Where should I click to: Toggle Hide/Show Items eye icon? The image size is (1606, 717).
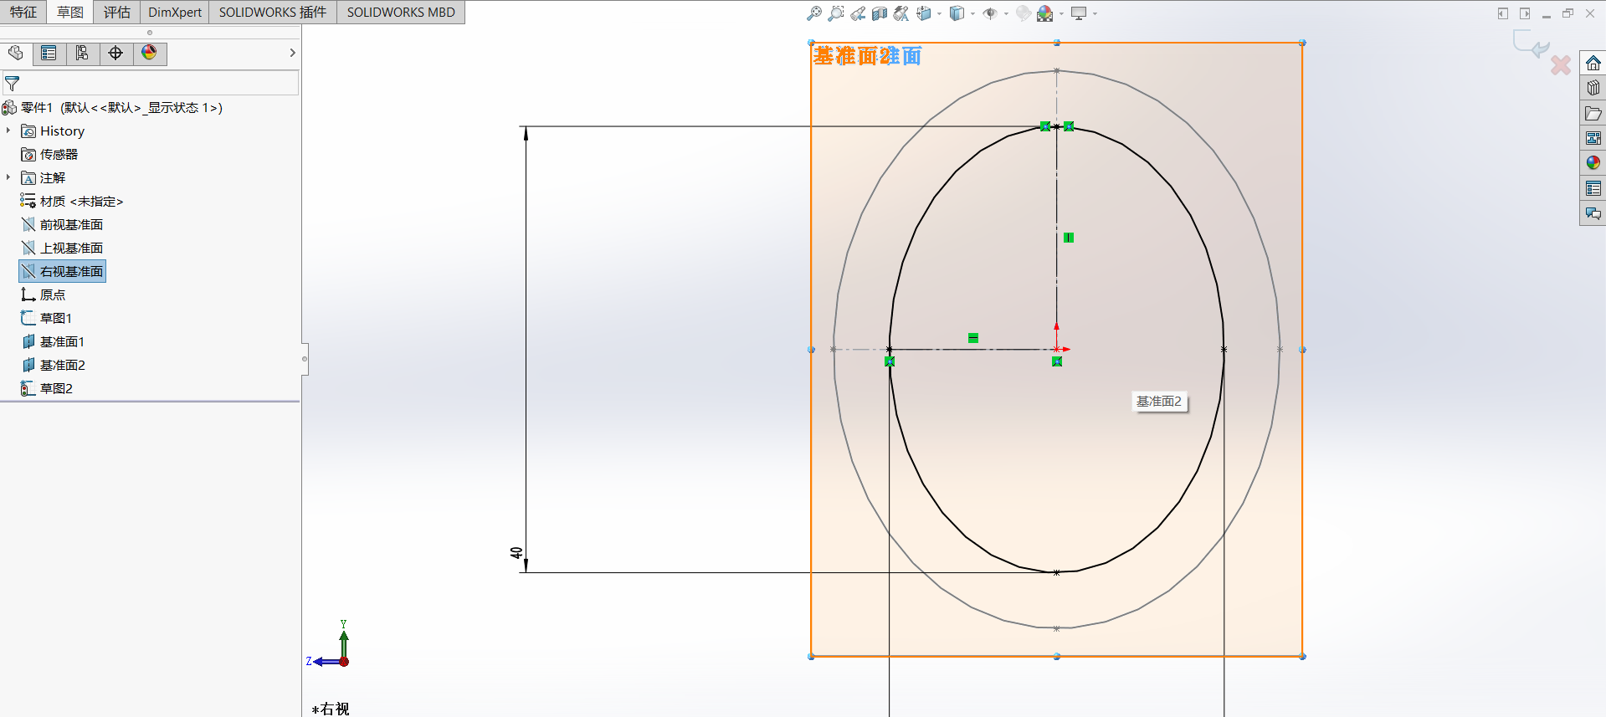point(990,13)
